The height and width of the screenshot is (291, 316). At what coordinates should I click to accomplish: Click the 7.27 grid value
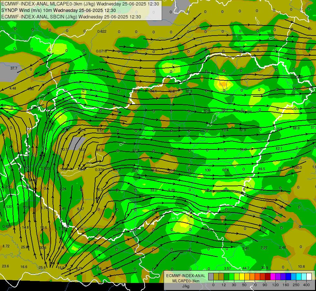[x=264, y=248]
